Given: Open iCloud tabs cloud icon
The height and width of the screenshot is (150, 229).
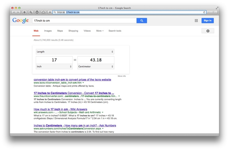Looking at the screenshot, I should (x=44, y=12).
